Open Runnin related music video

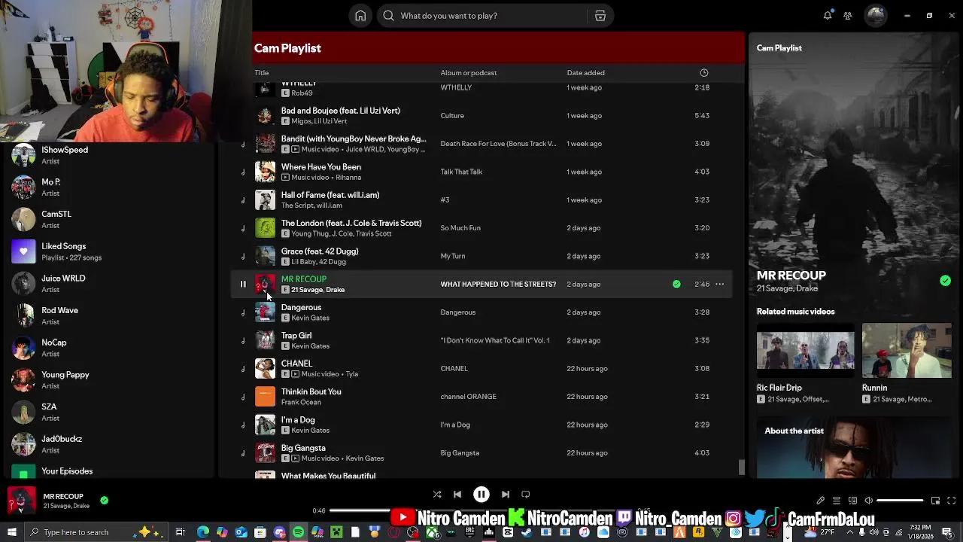point(907,364)
